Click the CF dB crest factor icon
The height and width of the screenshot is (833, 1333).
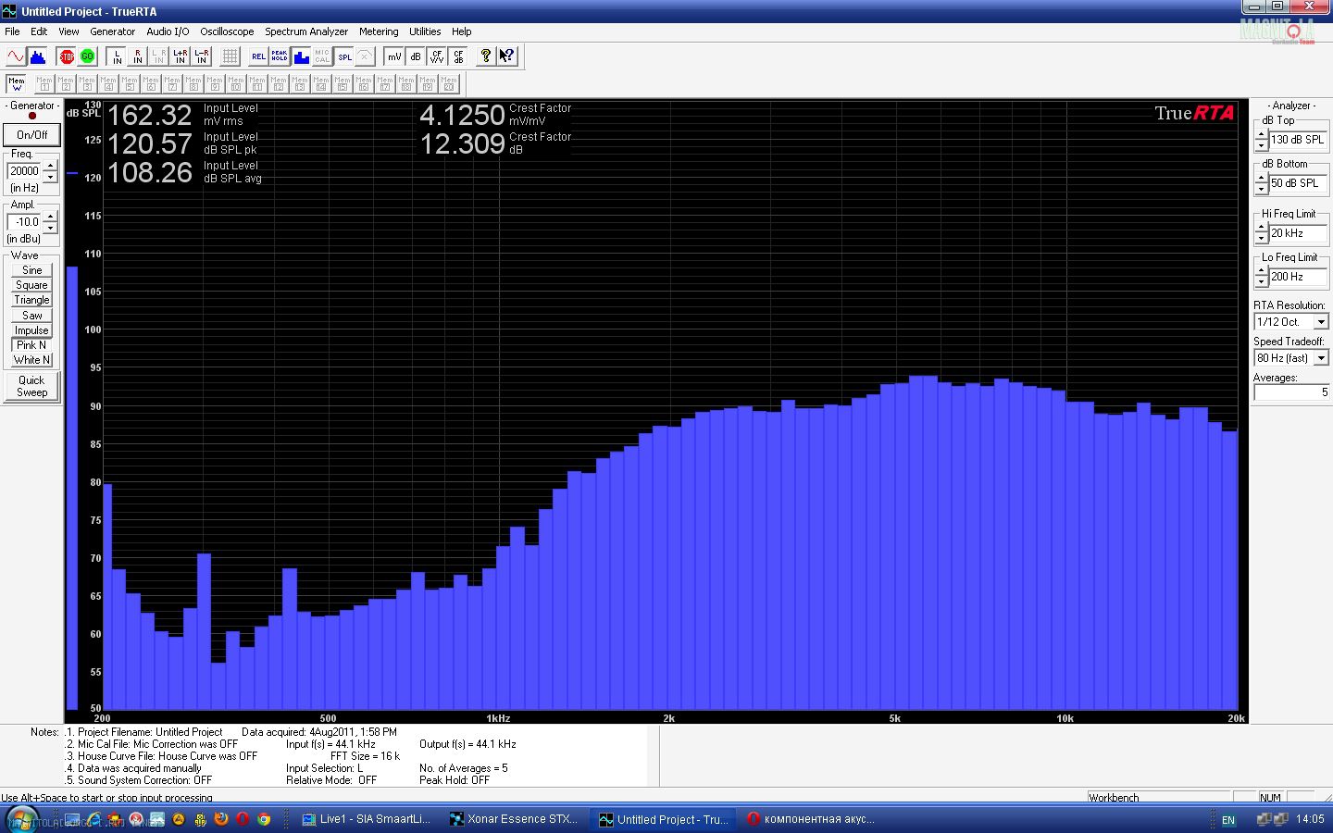(458, 56)
